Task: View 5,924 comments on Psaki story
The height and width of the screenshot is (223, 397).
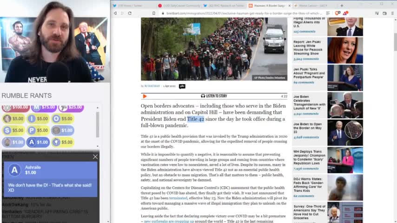Action: click(x=306, y=59)
